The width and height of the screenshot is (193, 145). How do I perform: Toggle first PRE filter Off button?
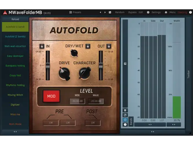click(51, 123)
